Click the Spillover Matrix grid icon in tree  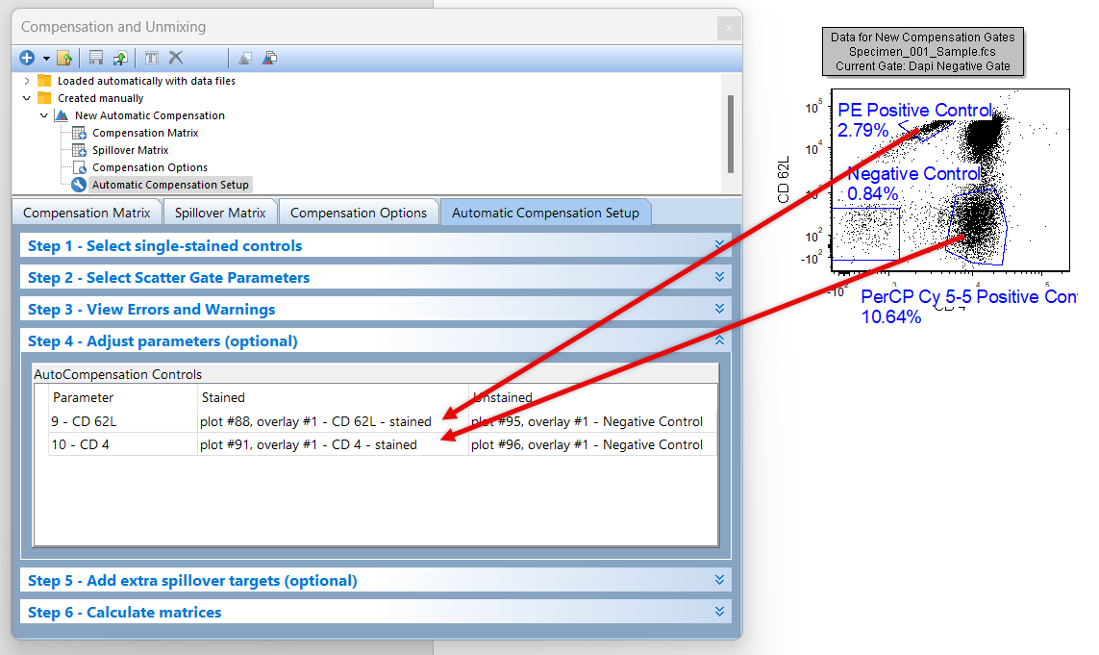[79, 150]
